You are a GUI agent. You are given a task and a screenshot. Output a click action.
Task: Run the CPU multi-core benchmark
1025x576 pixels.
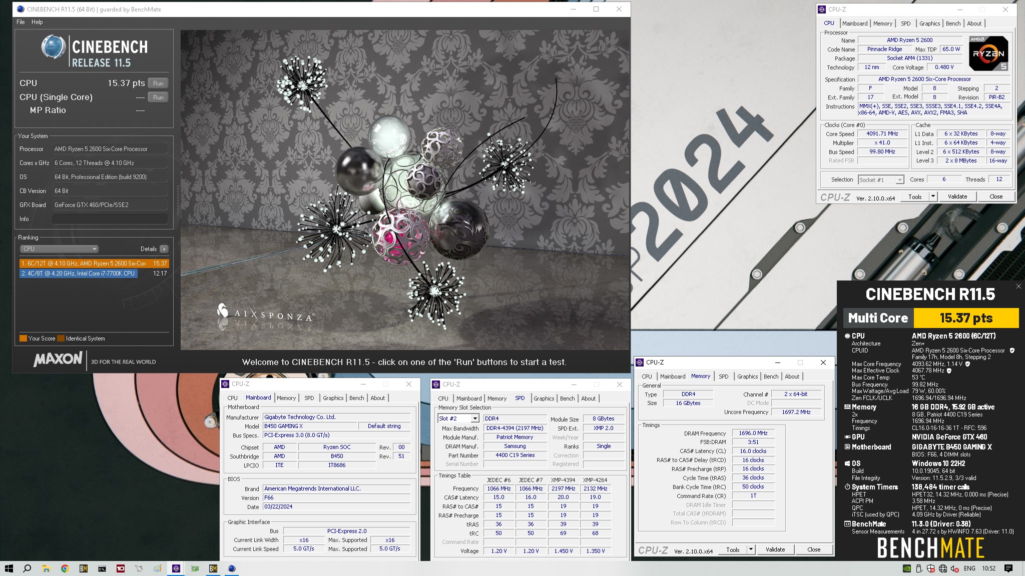158,83
